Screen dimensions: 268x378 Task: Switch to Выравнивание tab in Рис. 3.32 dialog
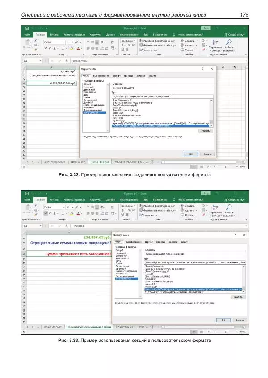pyautogui.click(x=101, y=76)
